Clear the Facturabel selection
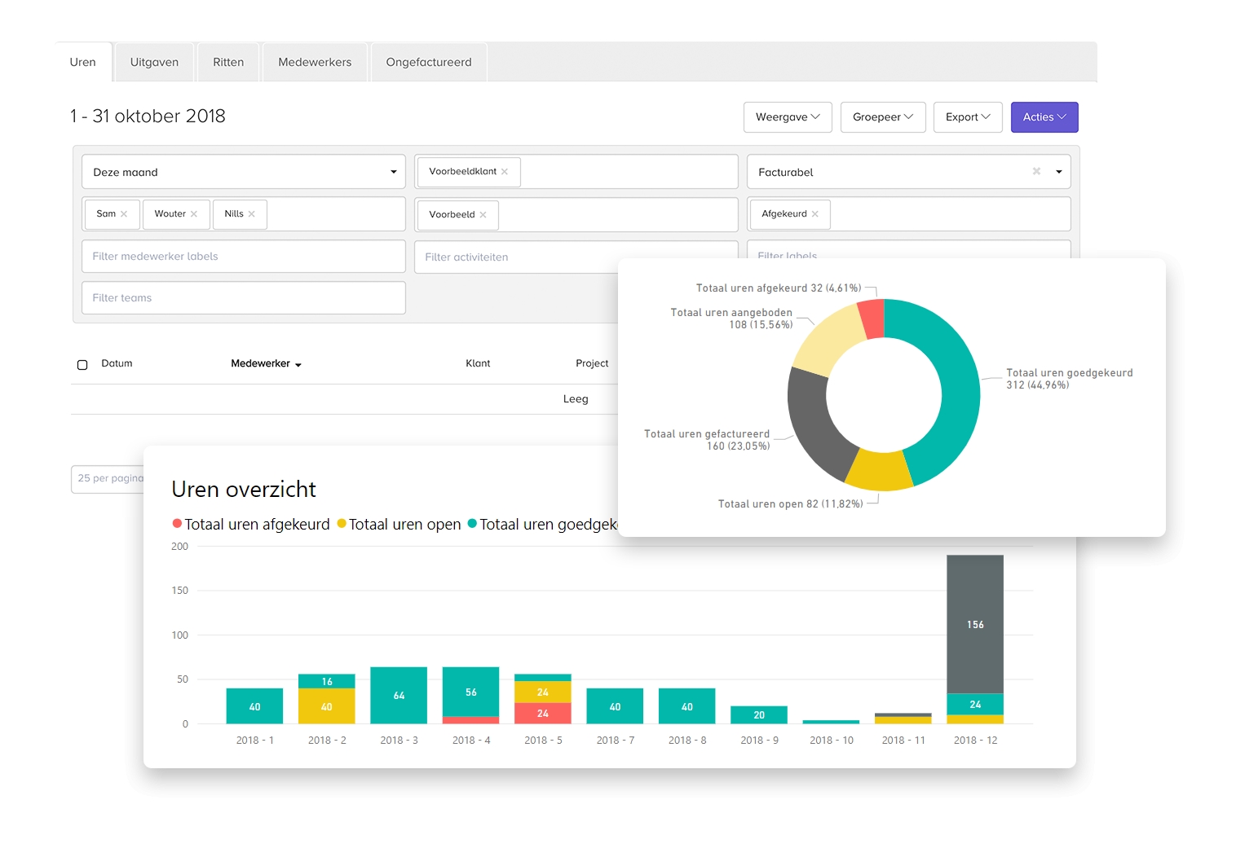 point(1036,172)
